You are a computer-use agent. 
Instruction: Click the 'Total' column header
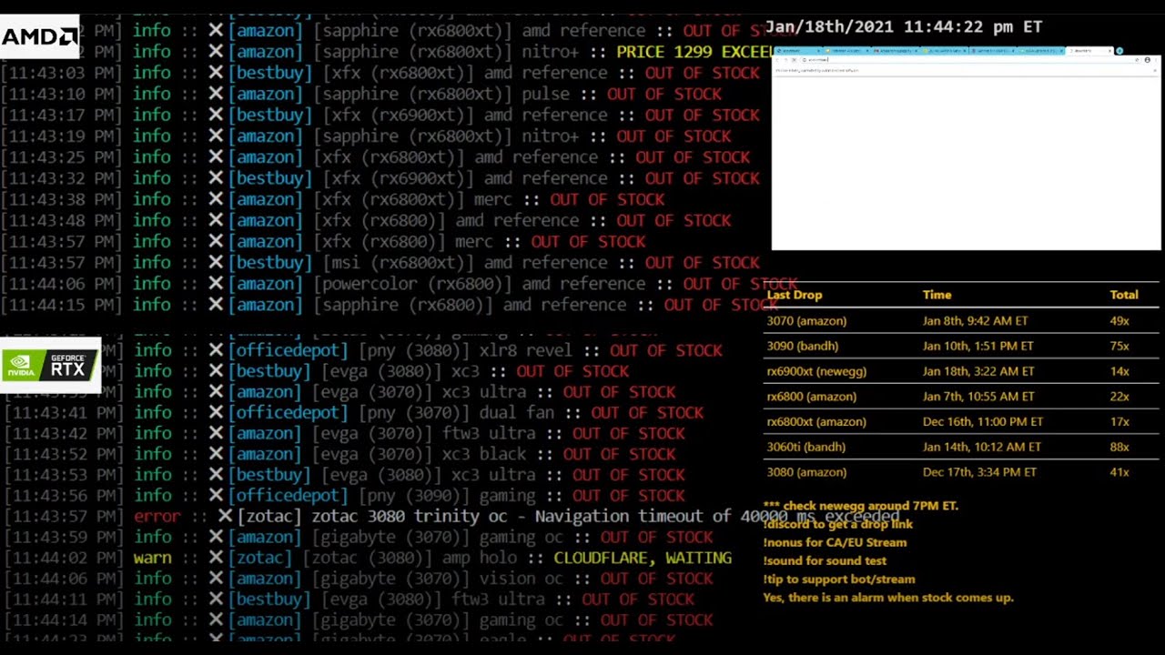tap(1124, 295)
